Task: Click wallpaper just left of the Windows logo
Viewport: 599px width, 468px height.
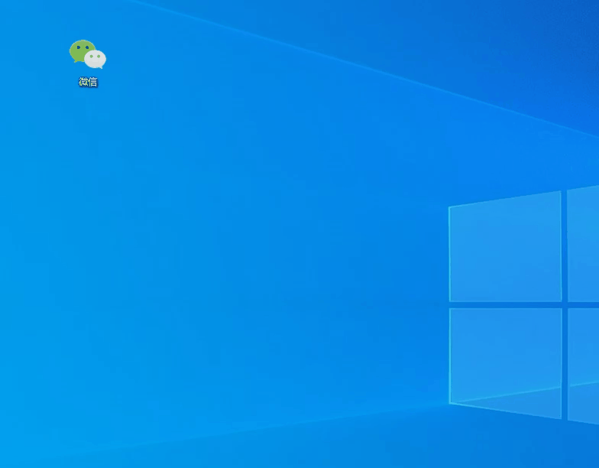Action: (x=413, y=306)
